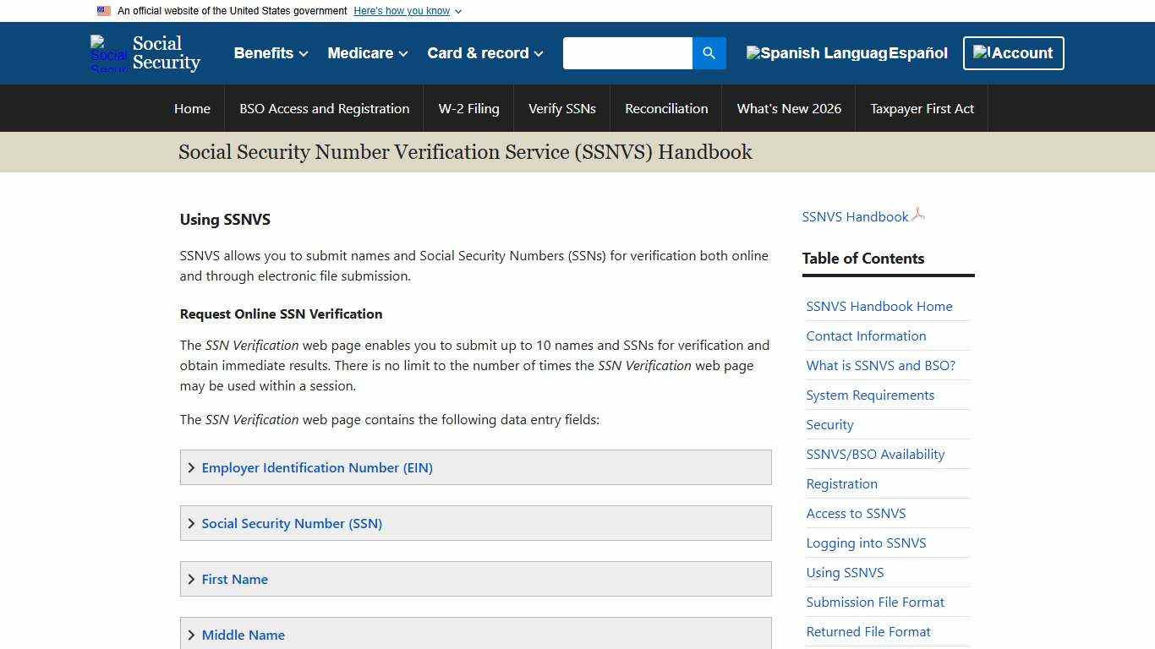1155x649 pixels.
Task: Click the search magnifying glass icon
Action: pyautogui.click(x=709, y=52)
